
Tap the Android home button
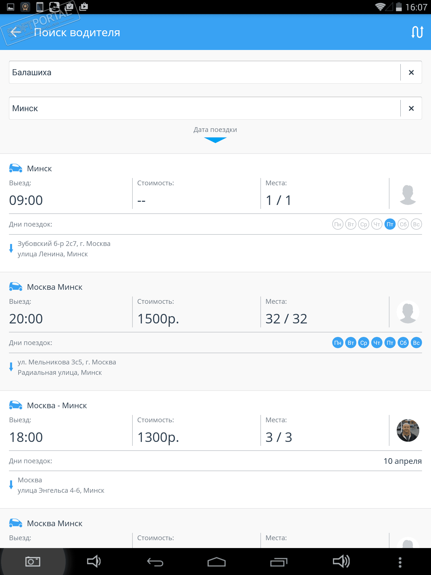[x=216, y=562]
